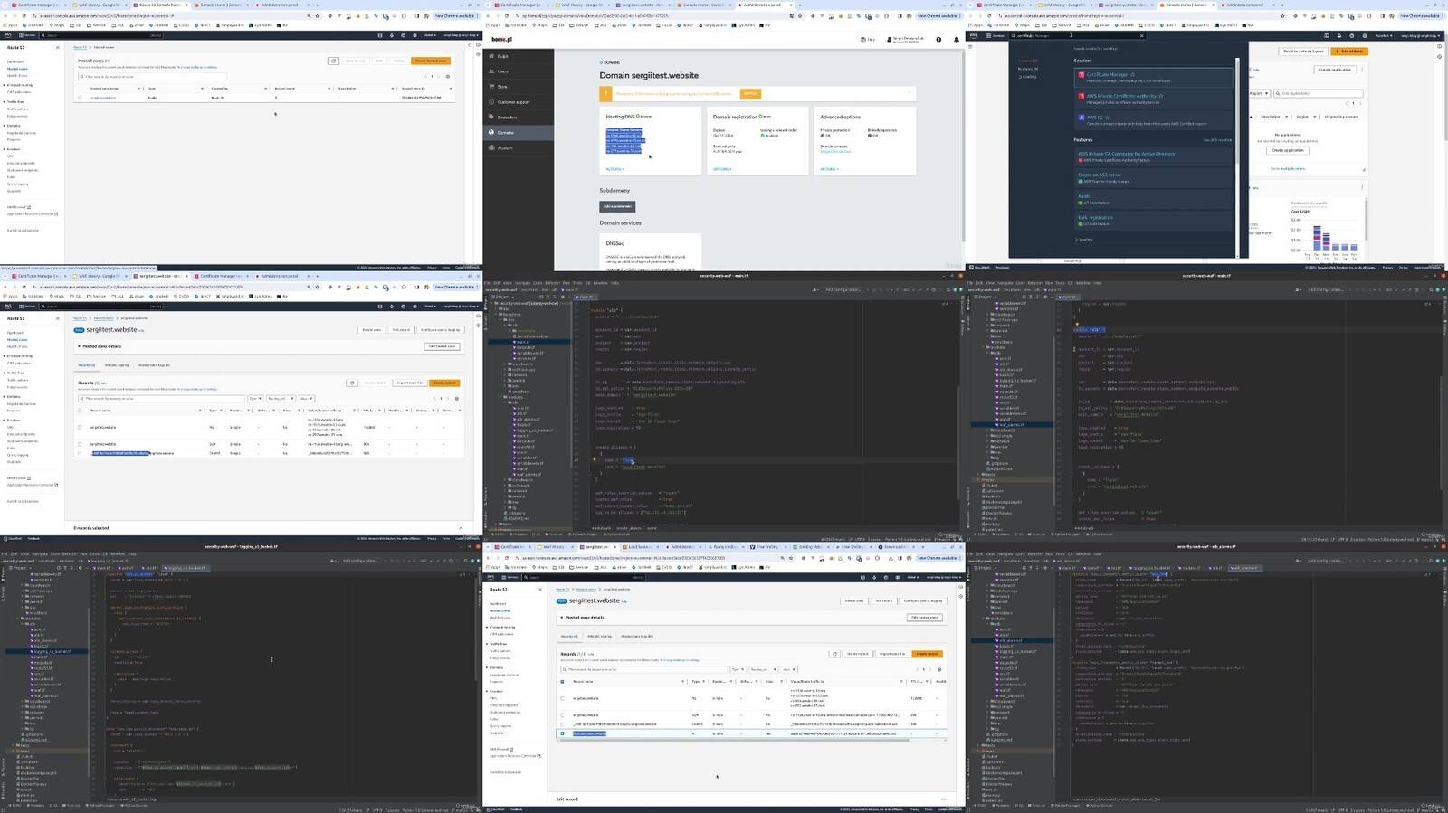
Task: Expand the Edit record panel chevron
Action: [x=943, y=799]
